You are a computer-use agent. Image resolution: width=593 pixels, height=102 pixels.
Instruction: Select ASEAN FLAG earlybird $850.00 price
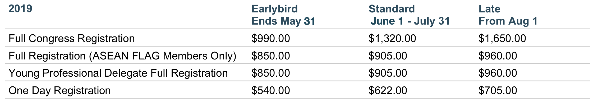[271, 56]
